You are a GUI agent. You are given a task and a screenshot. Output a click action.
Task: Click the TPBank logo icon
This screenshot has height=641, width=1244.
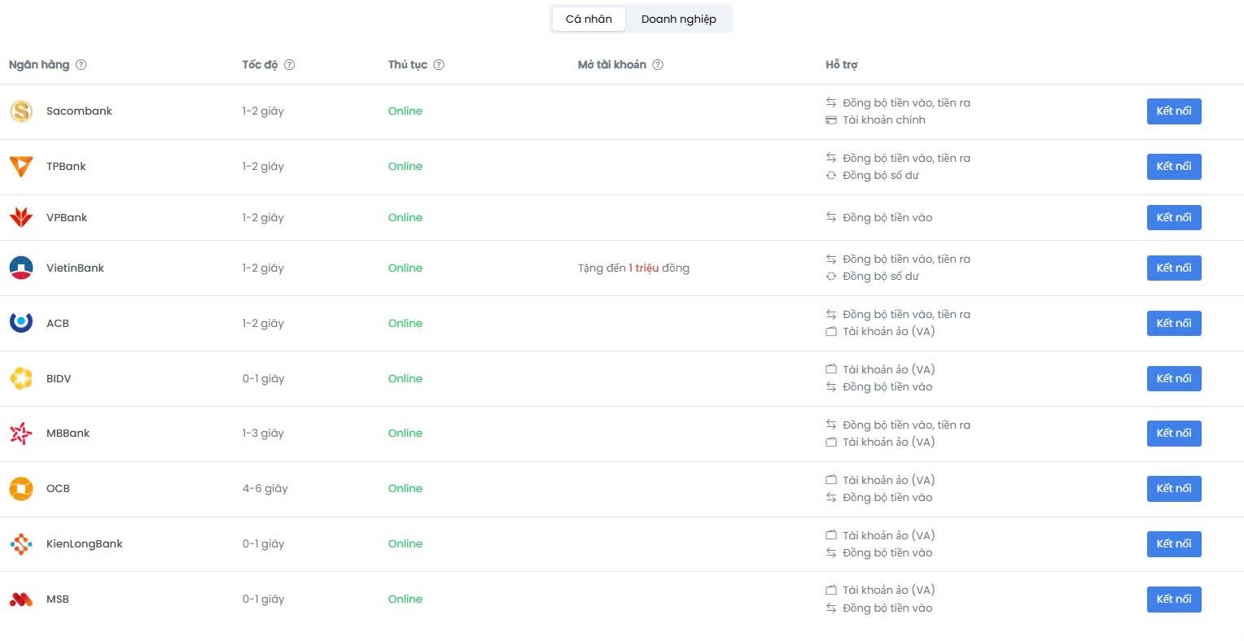(x=21, y=167)
